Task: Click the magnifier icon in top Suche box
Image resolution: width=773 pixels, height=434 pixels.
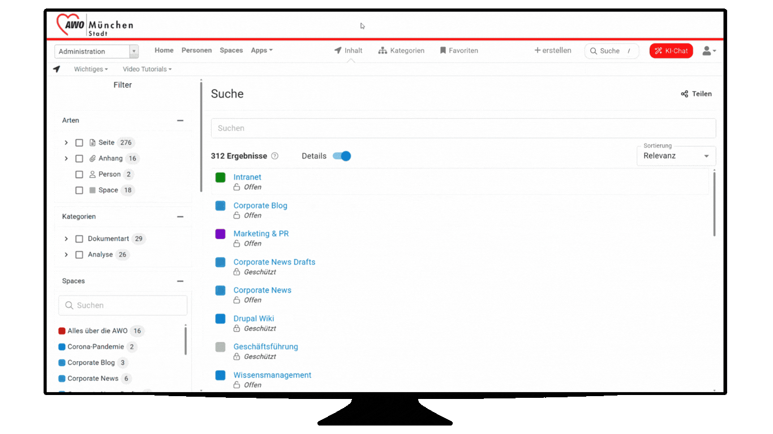Action: [594, 51]
